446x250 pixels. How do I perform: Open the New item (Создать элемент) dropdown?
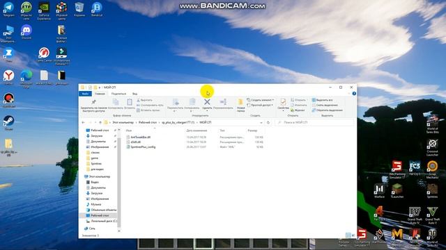pos(260,100)
